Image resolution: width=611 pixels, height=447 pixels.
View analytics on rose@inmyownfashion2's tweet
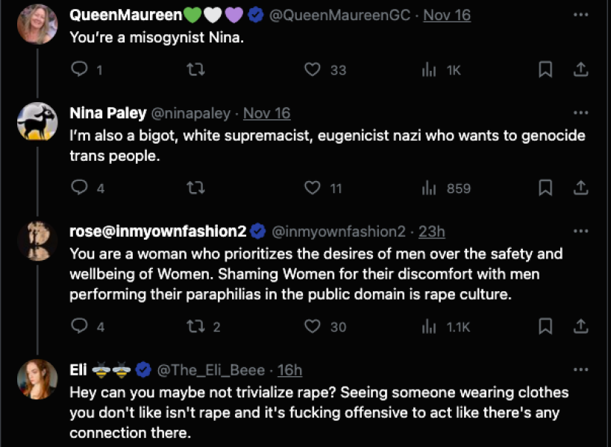(429, 326)
